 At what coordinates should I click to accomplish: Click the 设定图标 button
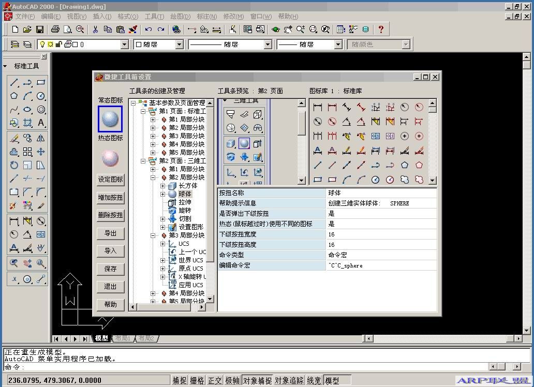110,180
